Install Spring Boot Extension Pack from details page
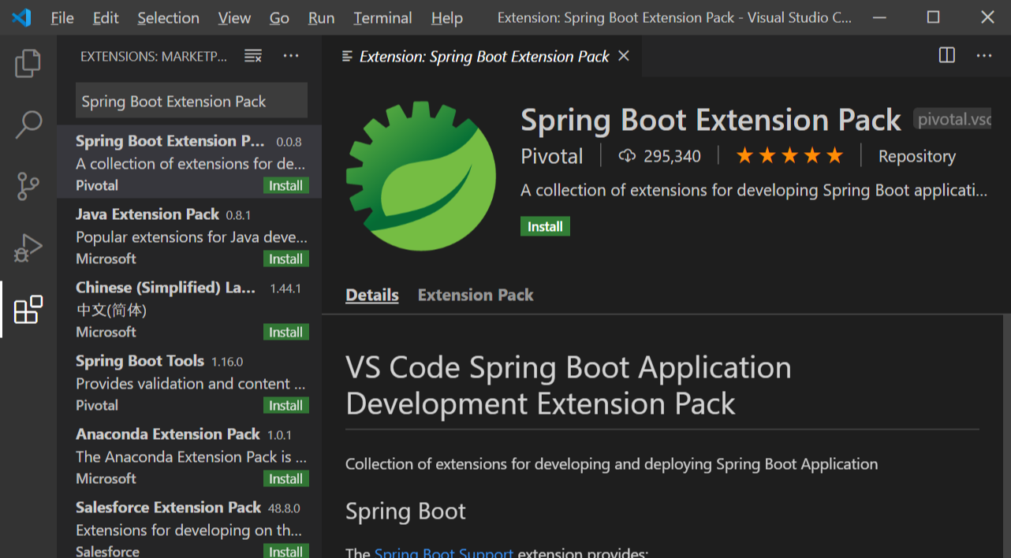The height and width of the screenshot is (558, 1011). click(x=545, y=226)
